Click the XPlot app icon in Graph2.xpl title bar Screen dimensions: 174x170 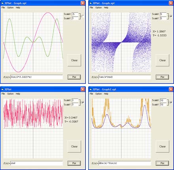(x=91, y=89)
